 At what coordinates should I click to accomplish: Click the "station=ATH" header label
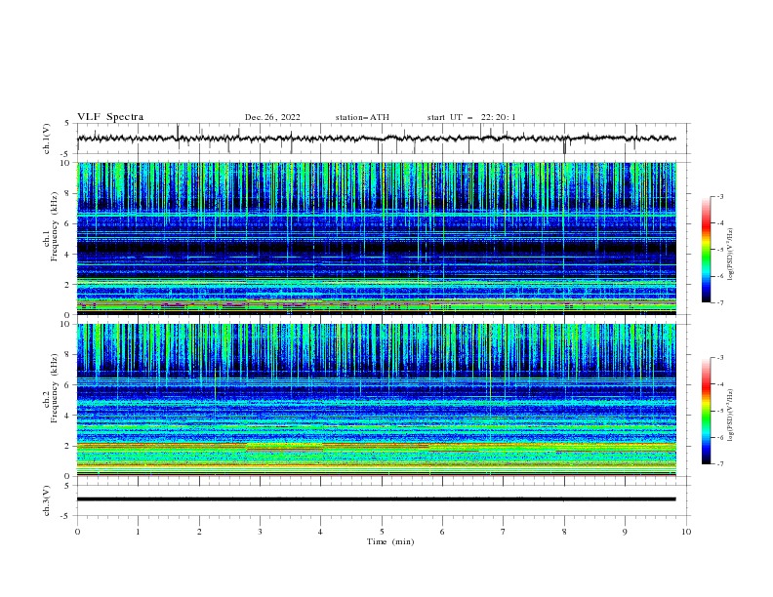362,117
